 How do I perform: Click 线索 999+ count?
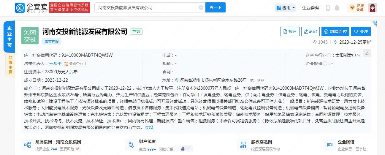point(148,149)
